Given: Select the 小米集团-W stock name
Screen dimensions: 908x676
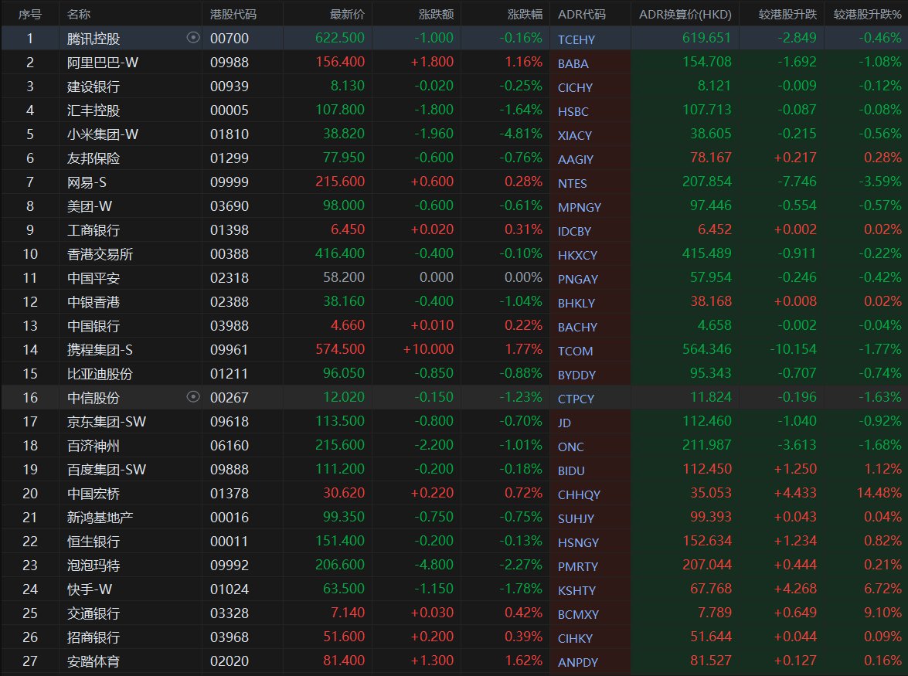Looking at the screenshot, I should click(102, 134).
